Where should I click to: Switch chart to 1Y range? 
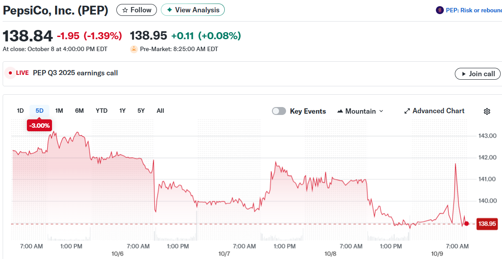pos(123,111)
